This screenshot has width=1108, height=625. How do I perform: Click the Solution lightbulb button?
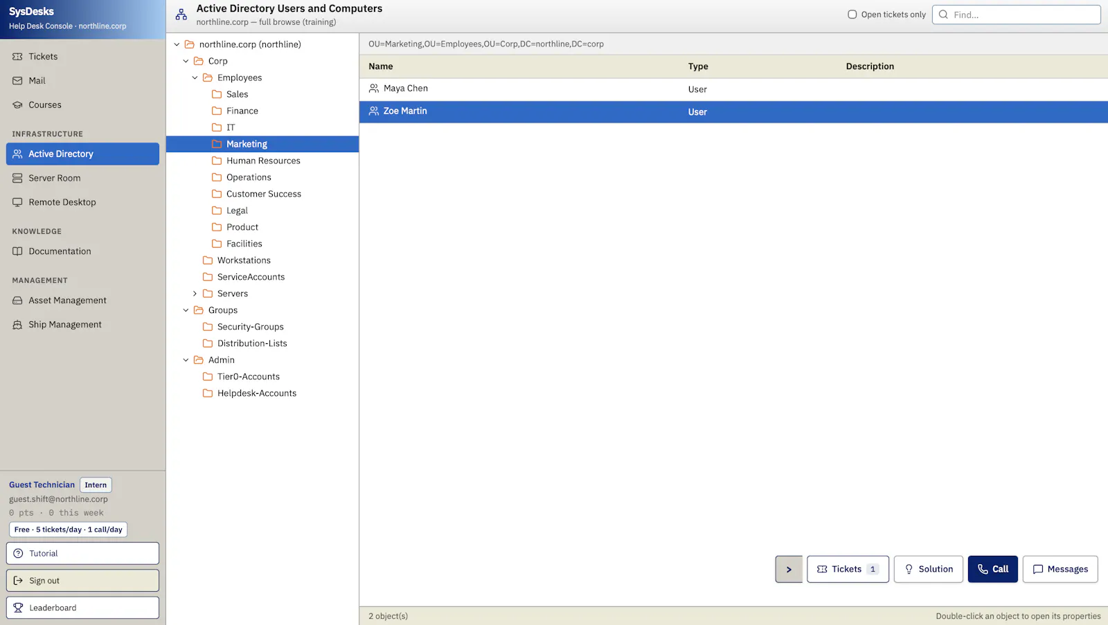[x=928, y=569]
